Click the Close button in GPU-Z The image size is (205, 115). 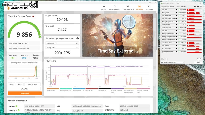198,62
